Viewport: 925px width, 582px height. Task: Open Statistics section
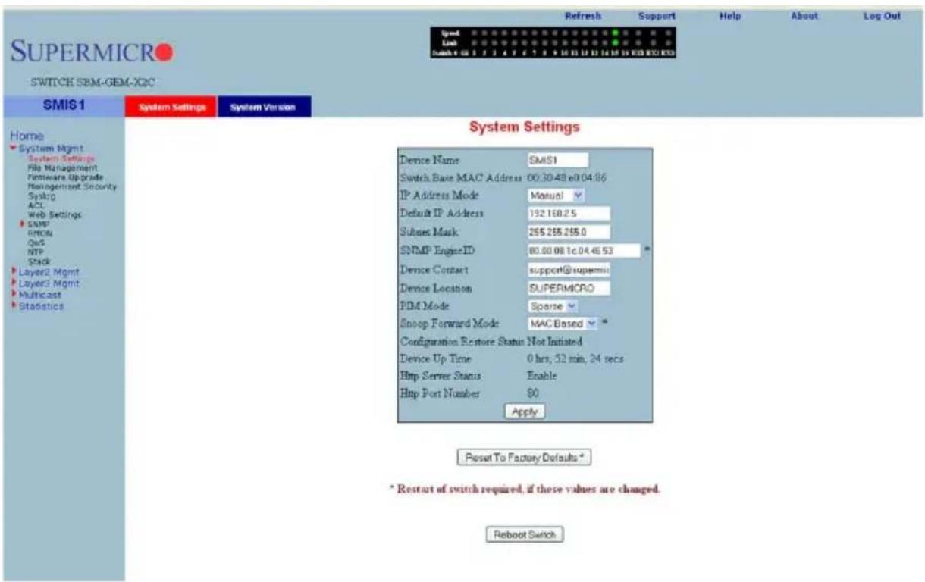(x=41, y=305)
